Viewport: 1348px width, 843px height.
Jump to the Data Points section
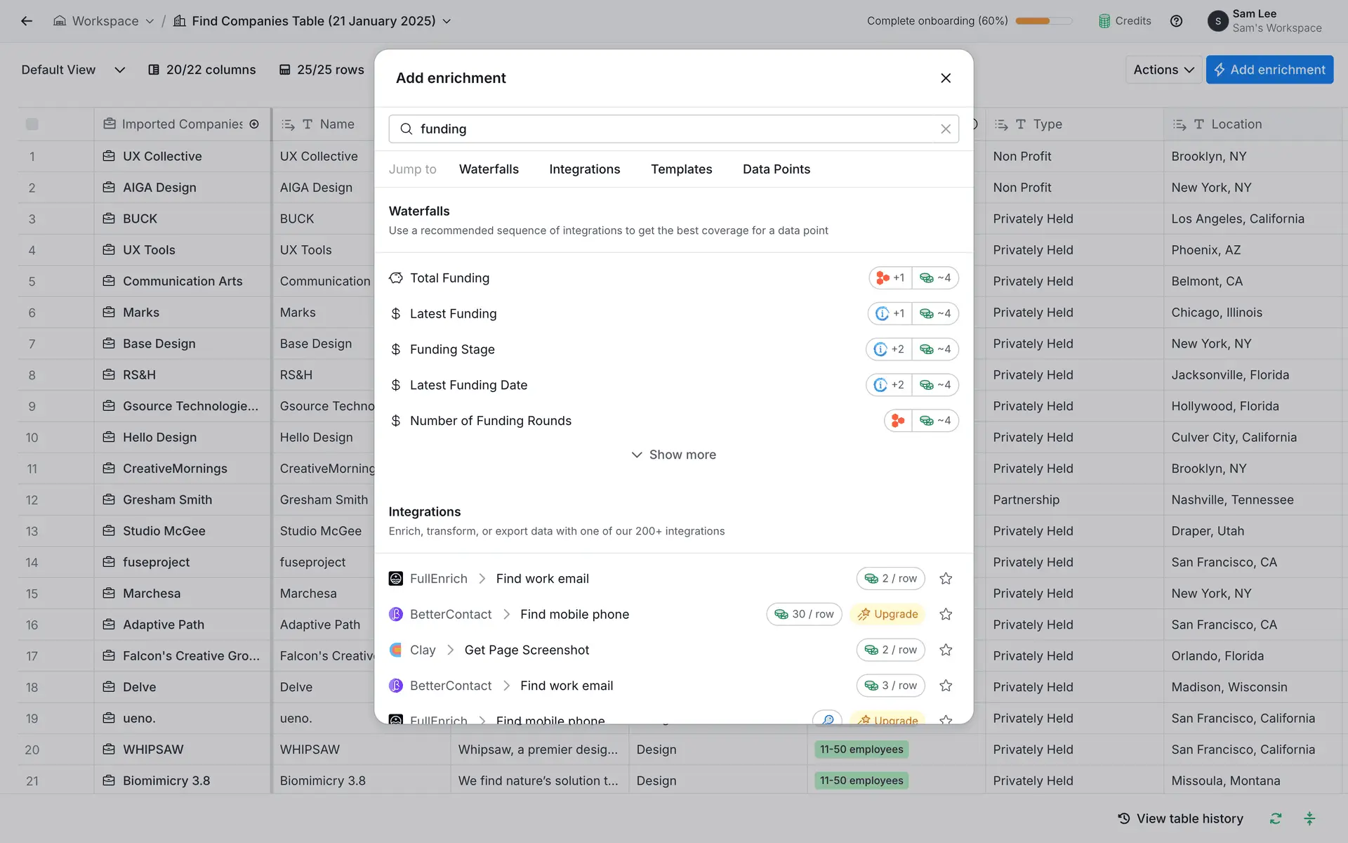776,169
